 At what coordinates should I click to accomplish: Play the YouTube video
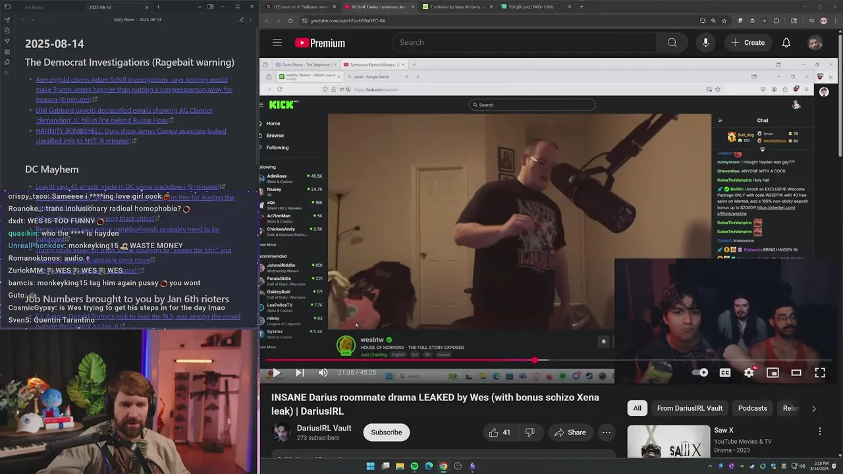(x=277, y=373)
